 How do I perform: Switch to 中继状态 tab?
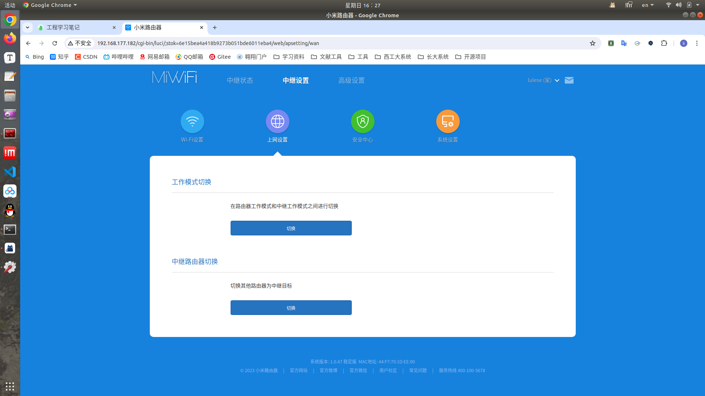coord(240,80)
